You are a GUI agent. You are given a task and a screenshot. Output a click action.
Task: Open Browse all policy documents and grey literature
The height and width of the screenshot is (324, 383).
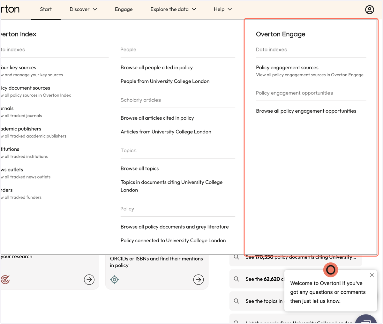[x=175, y=227]
